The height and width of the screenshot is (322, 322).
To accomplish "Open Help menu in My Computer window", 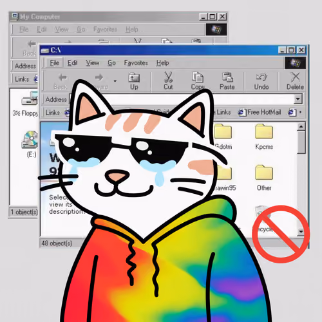I will coord(132,29).
